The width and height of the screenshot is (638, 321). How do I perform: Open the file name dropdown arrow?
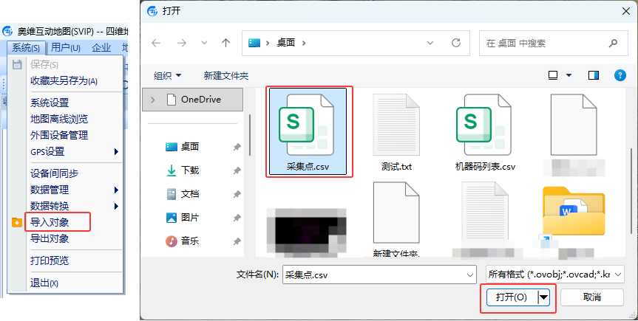pyautogui.click(x=470, y=275)
